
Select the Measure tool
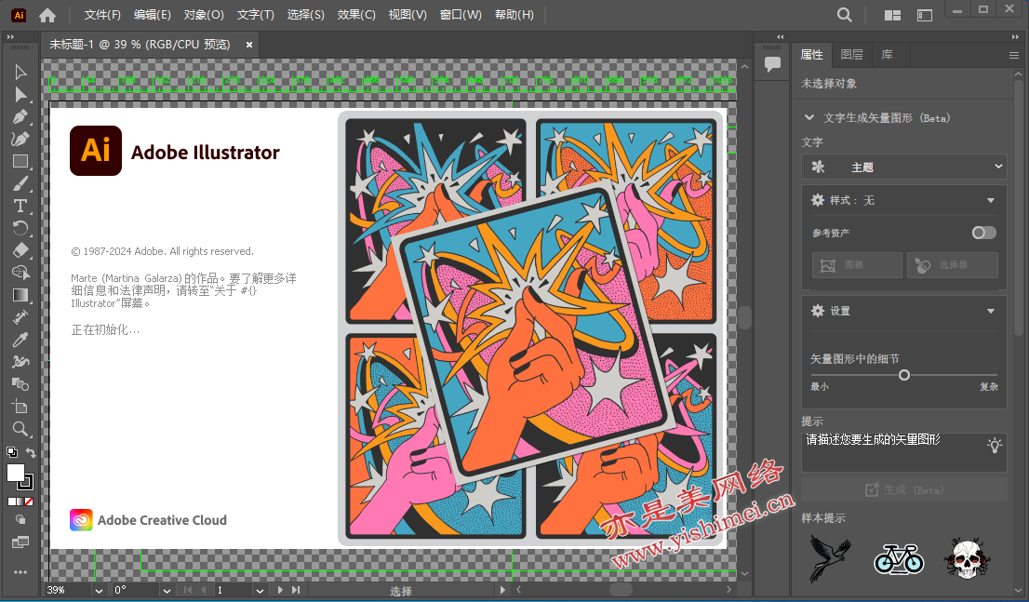coord(20,317)
